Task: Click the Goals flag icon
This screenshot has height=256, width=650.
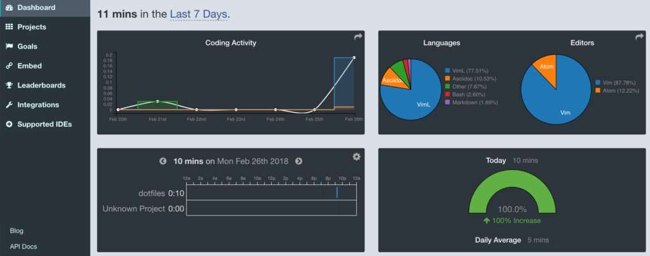Action: coord(9,46)
